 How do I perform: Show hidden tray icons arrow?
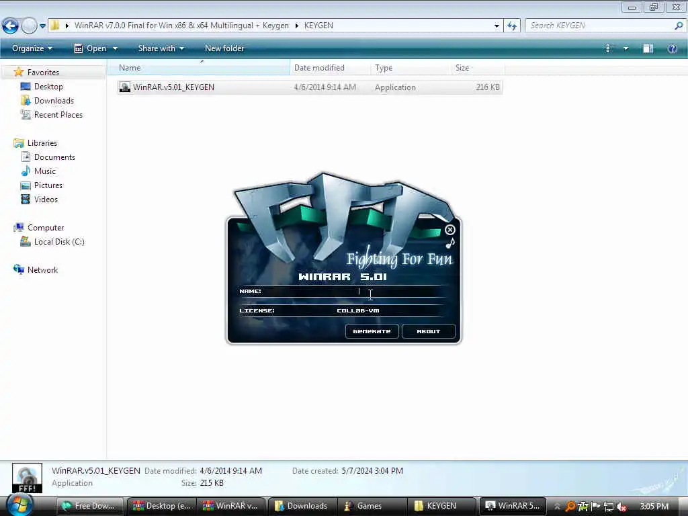557,507
